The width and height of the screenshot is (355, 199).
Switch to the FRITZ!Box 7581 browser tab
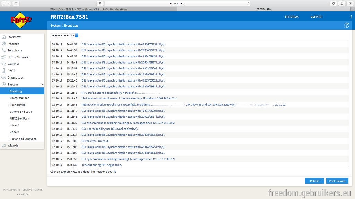(x=264, y=9)
